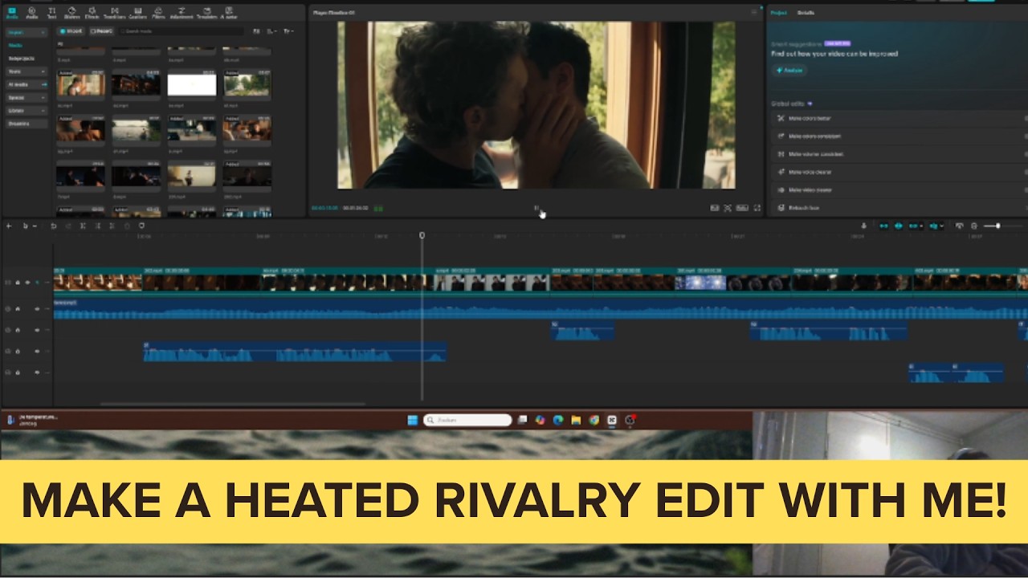This screenshot has height=578, width=1028.
Task: Expand the AI media section in sidebar
Action: tap(27, 84)
